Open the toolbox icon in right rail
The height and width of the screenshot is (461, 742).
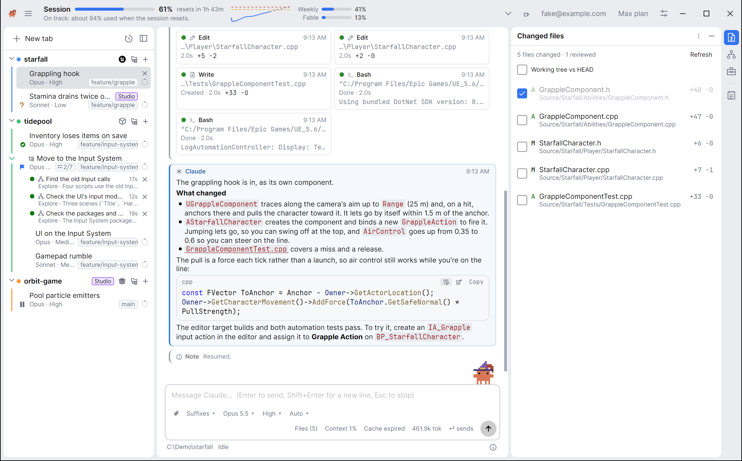coord(731,71)
